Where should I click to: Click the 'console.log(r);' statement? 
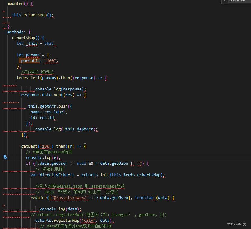click(x=43, y=157)
